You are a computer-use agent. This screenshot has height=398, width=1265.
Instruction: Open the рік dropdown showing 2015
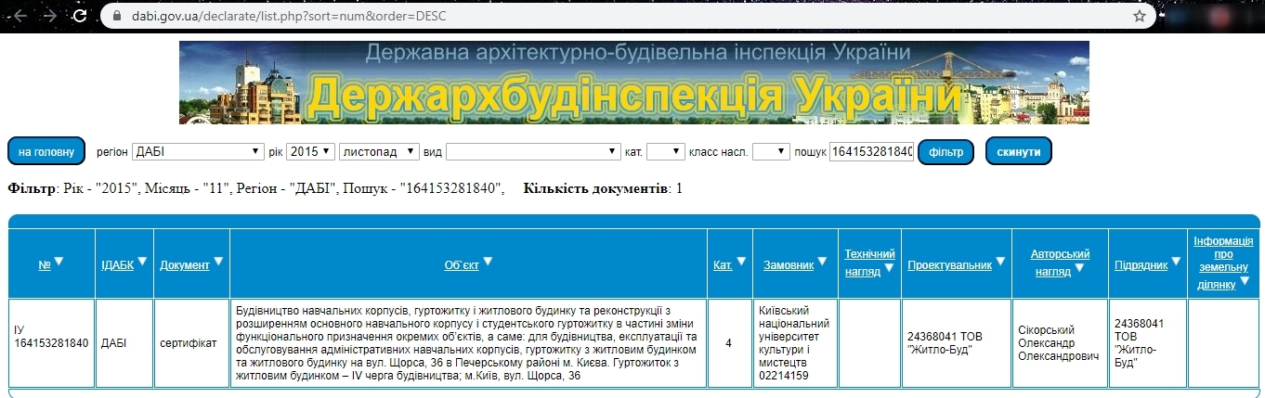pyautogui.click(x=310, y=151)
